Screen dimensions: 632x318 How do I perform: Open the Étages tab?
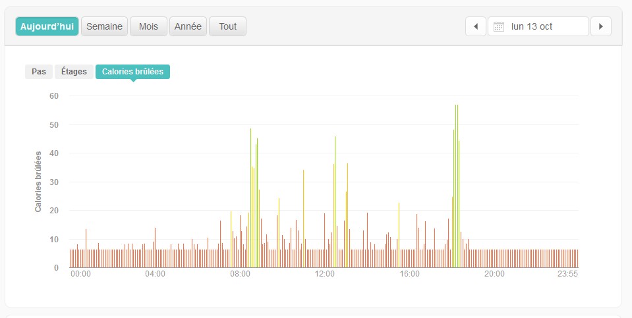74,72
